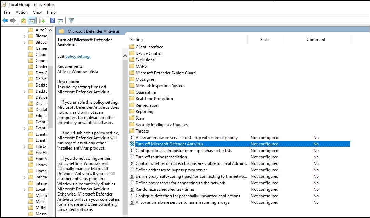Select the Digital tree folder
The image size is (370, 218).
pyautogui.click(x=38, y=110)
